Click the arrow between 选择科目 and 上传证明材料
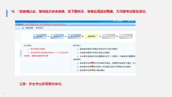The image size is (172, 97). coord(66,36)
